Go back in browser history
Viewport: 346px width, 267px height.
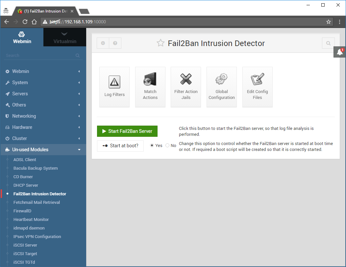7,22
